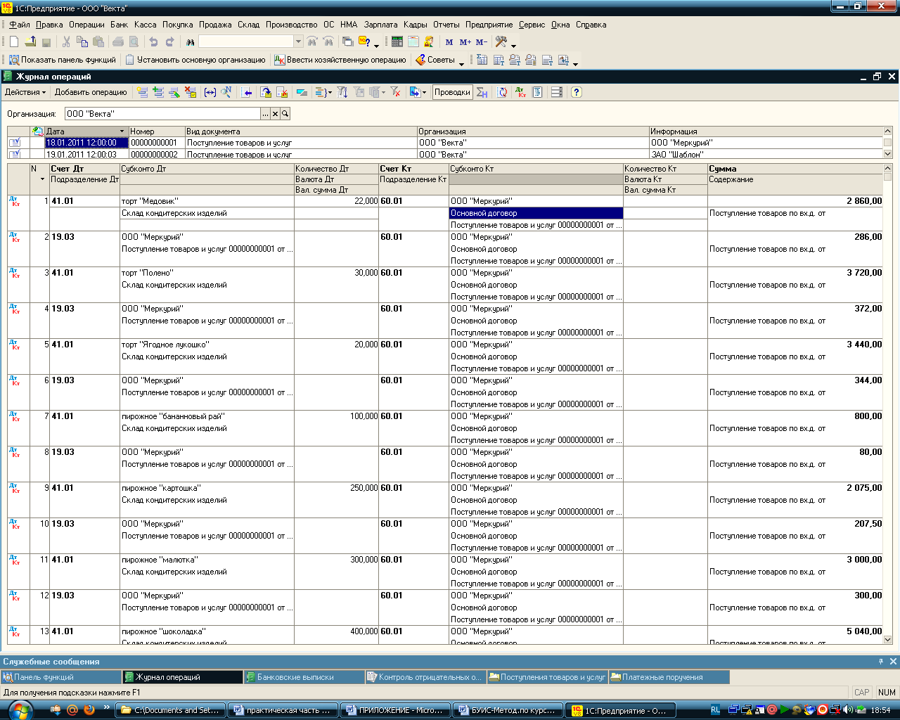This screenshot has width=900, height=720.
Task: Open the calendar icon in main toolbar
Action: pyautogui.click(x=413, y=42)
